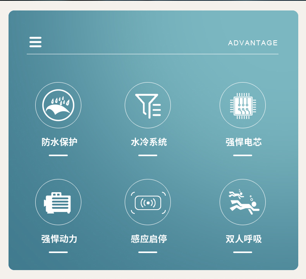Open the hamburger menu icon
This screenshot has height=279, width=306.
coord(35,42)
